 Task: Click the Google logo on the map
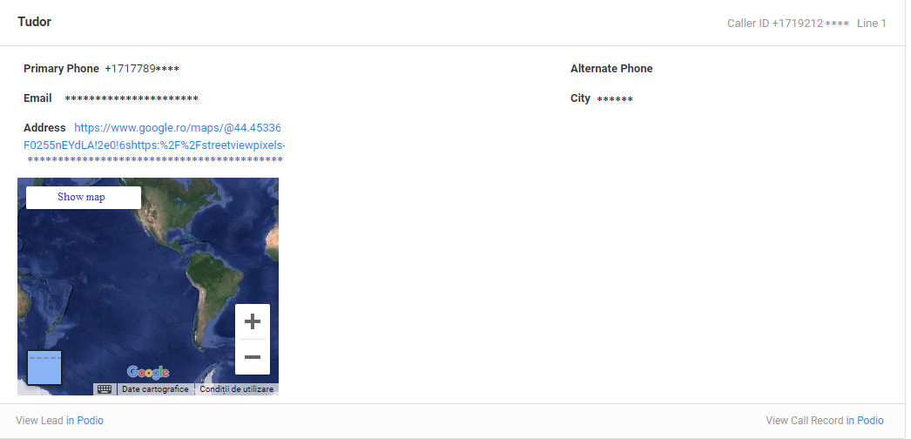click(148, 372)
